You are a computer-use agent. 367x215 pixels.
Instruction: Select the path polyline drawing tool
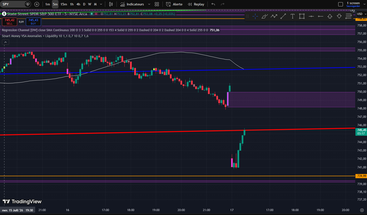pyautogui.click(x=274, y=16)
